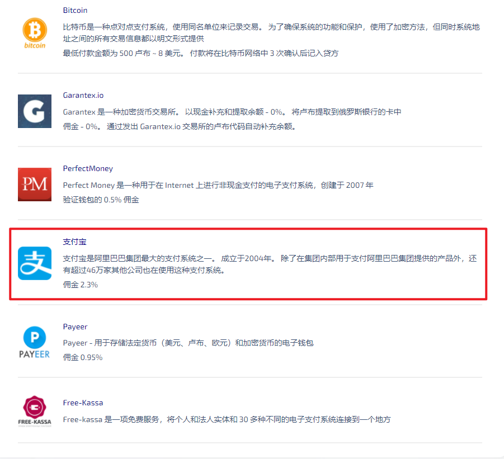Click the text '最低付款金额为 500 卢布 ~ 8 美元'
504x459 pixels.
pos(123,53)
